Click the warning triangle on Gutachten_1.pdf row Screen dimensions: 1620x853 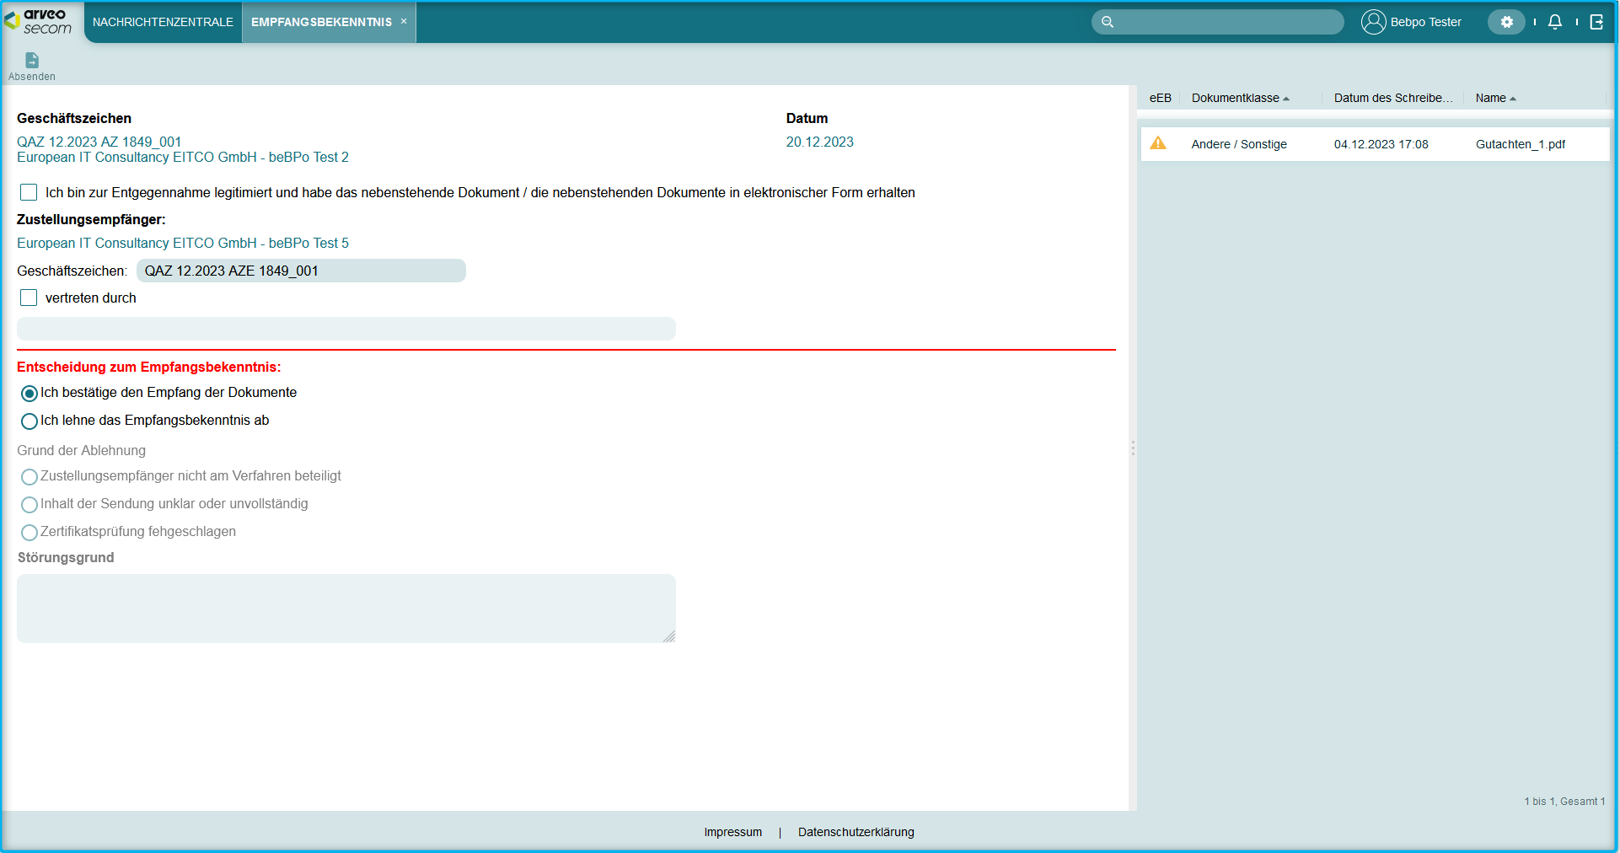1158,143
